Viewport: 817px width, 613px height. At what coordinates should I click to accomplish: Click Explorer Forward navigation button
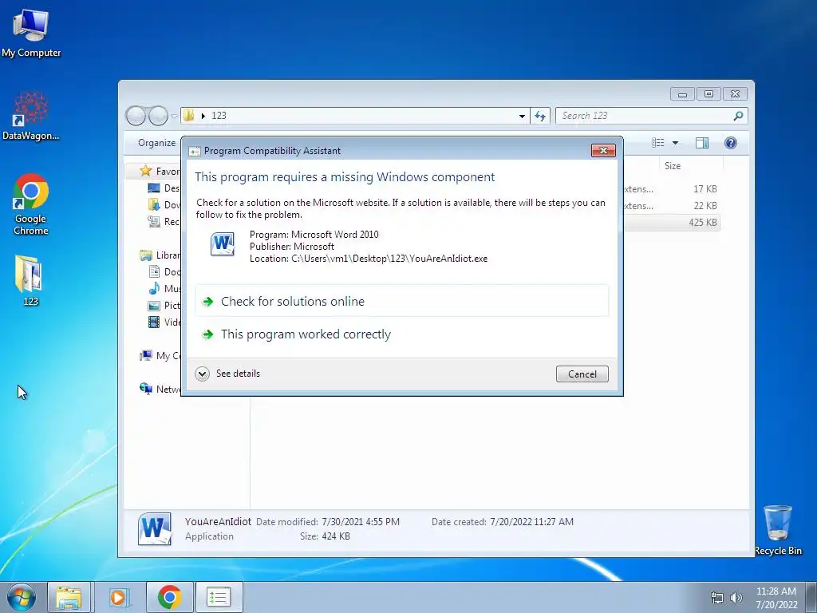159,116
